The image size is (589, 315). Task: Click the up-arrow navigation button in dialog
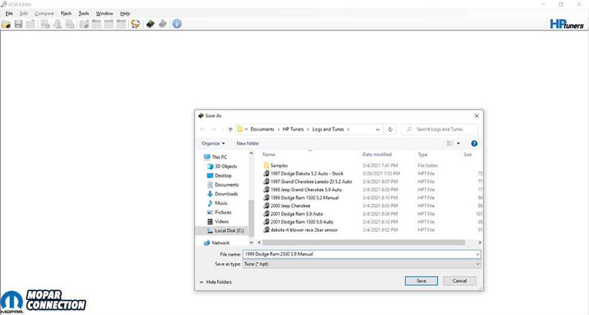point(230,129)
